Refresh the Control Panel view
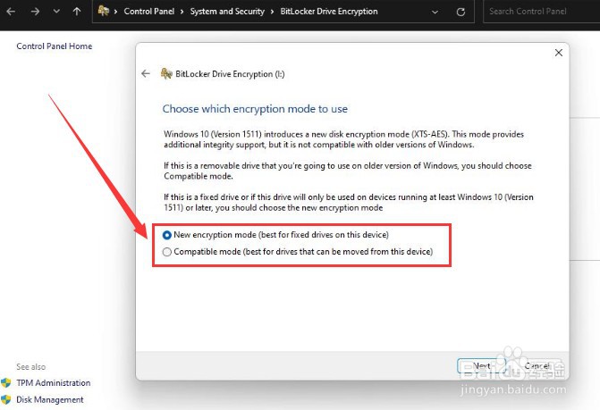 461,12
